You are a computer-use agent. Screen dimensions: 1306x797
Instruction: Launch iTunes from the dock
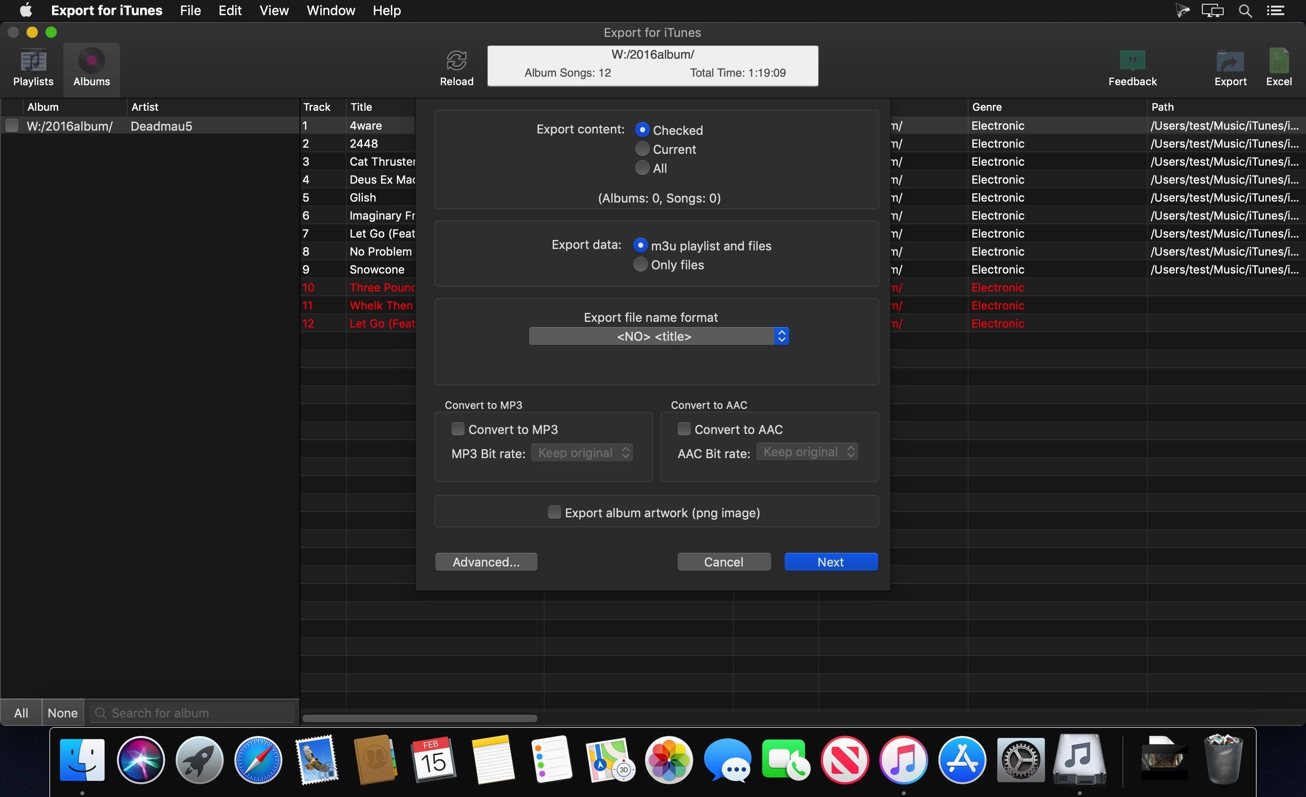pyautogui.click(x=903, y=759)
